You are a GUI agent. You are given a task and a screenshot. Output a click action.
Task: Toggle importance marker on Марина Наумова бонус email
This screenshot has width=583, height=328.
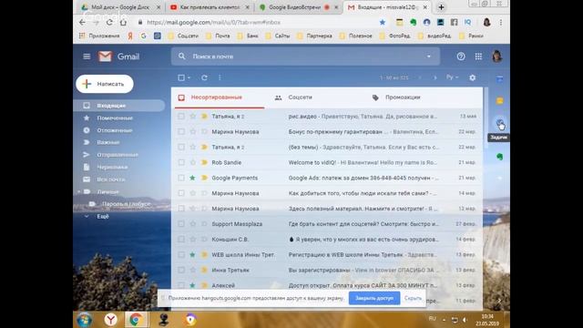tap(204, 131)
